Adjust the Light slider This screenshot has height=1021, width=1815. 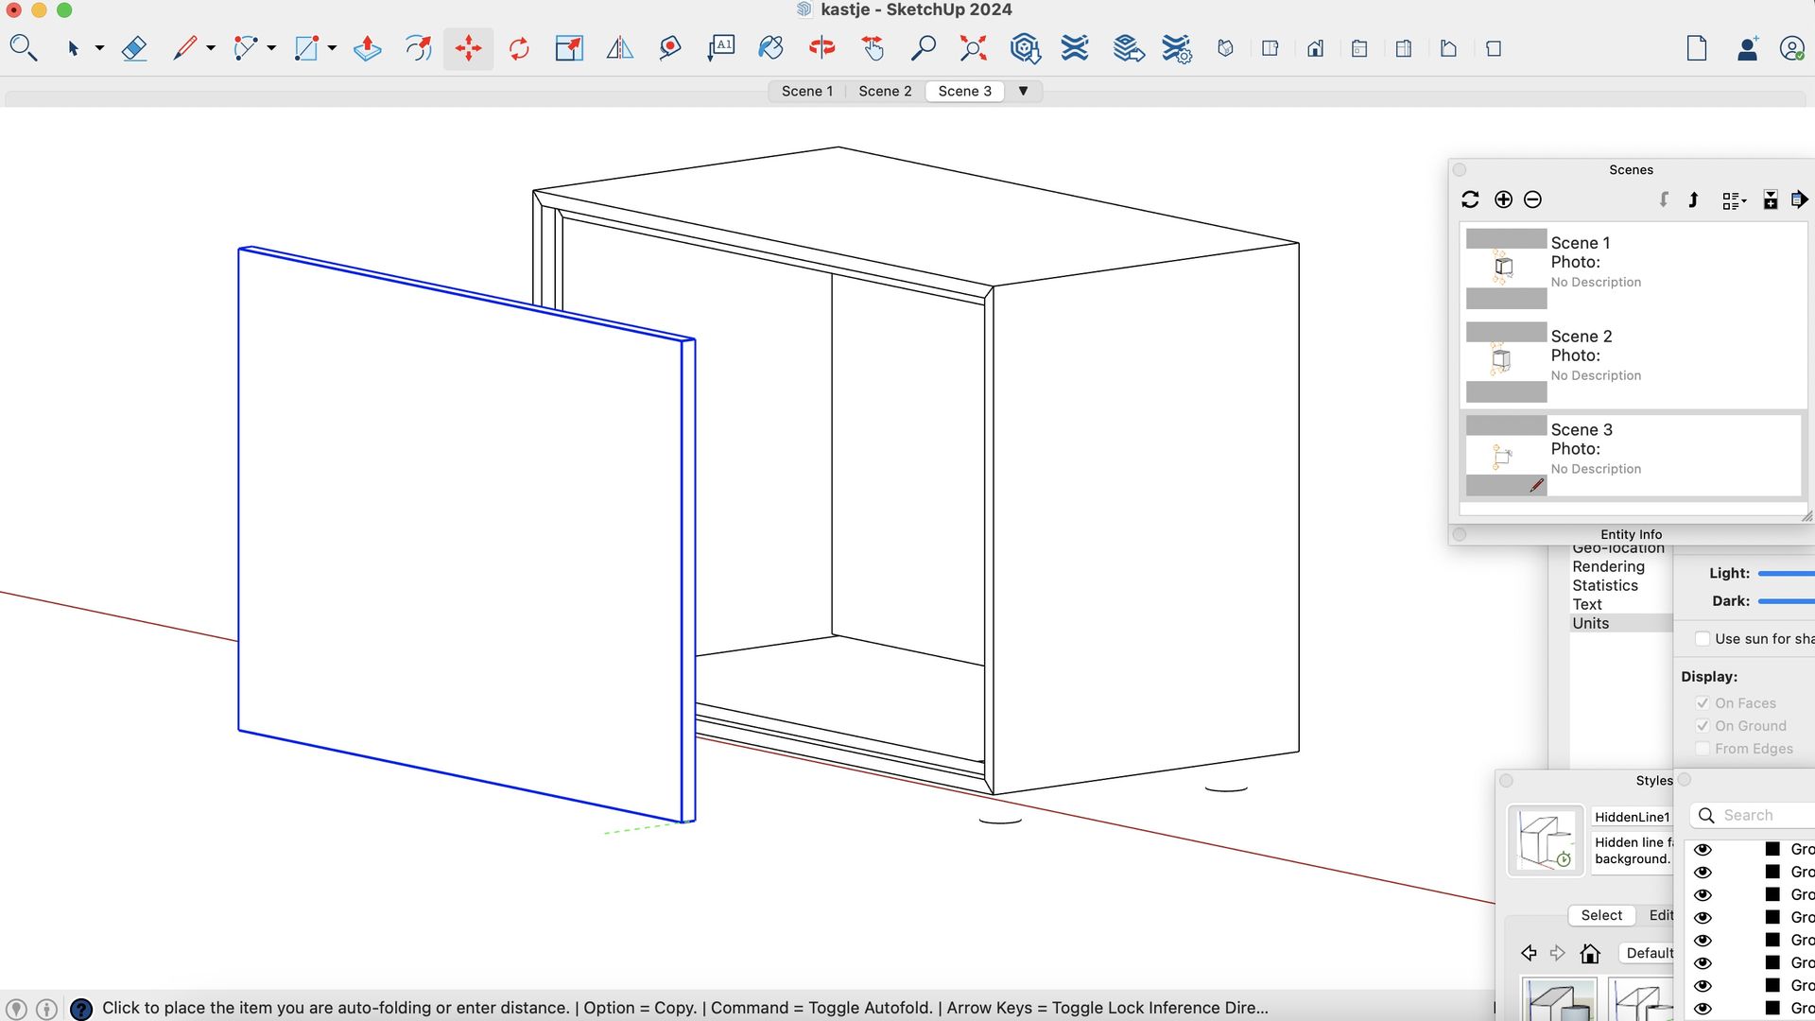(x=1785, y=574)
